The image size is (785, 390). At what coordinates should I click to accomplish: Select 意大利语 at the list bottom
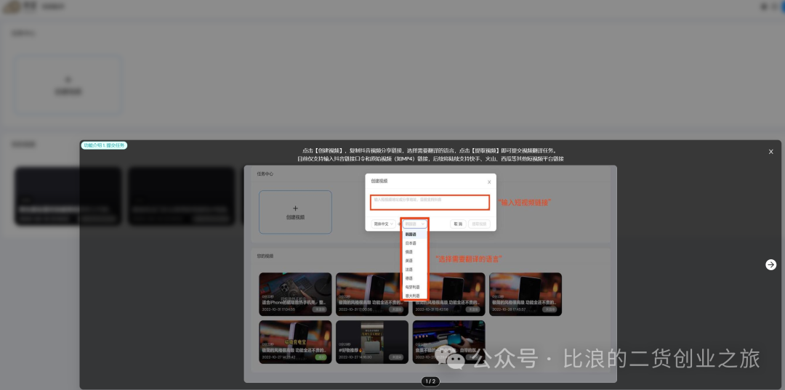tap(412, 296)
